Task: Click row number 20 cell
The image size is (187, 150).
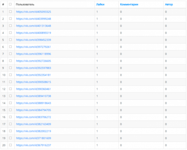Action: click(x=4, y=145)
